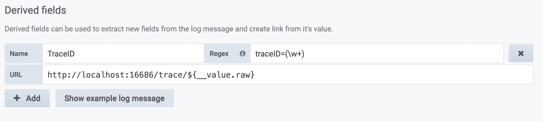
Task: Click empty space right of the Regex text
Action: [x=401, y=53]
